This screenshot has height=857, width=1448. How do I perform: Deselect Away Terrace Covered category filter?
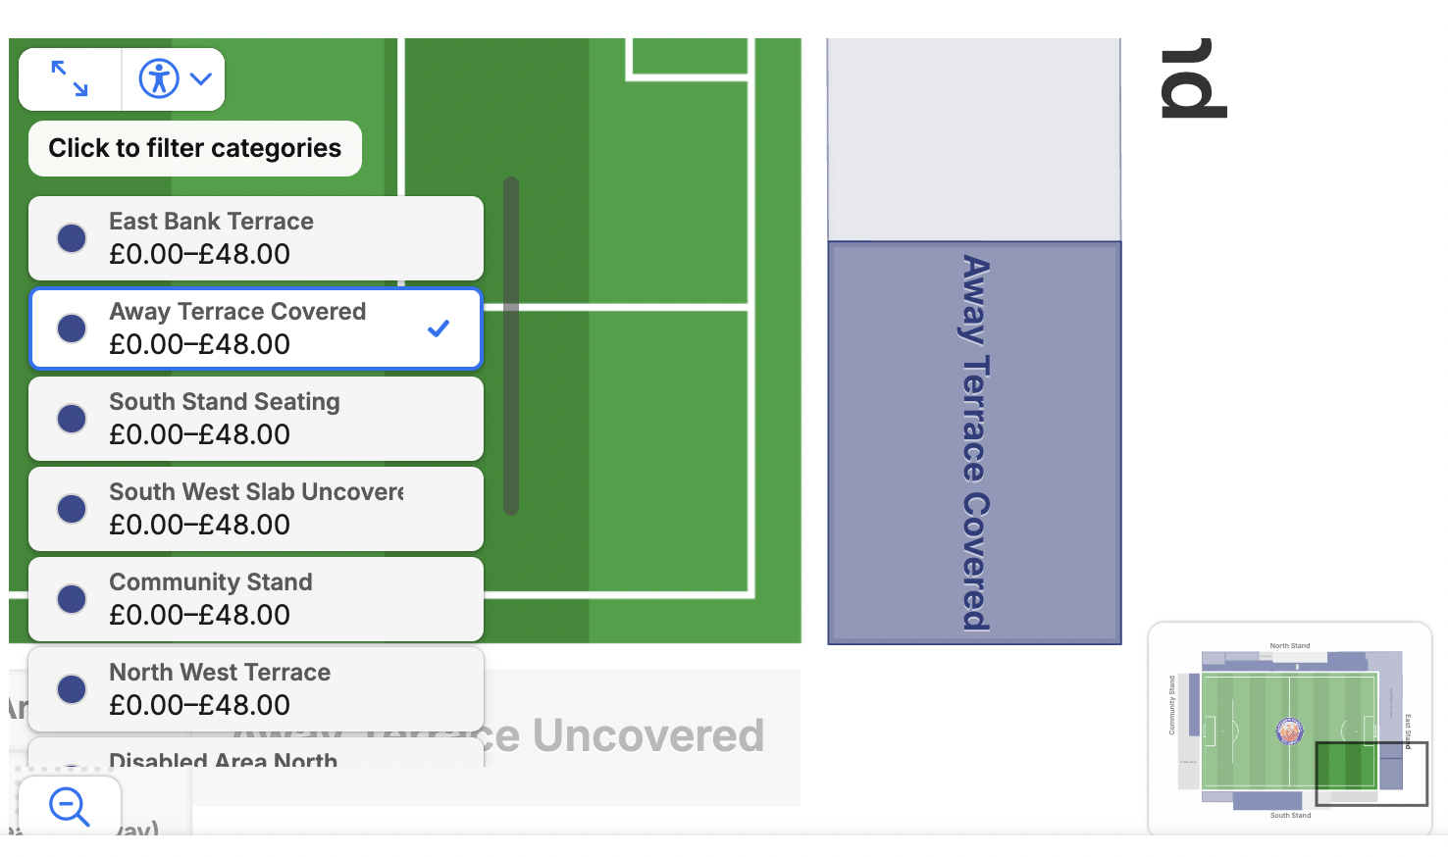pos(256,328)
